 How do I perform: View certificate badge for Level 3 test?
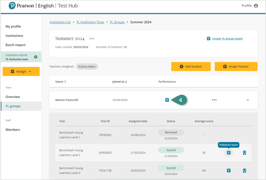click(244, 170)
